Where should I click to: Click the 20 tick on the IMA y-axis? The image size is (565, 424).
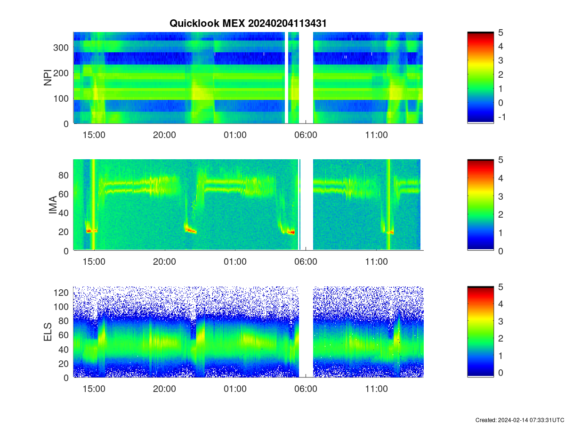[65, 232]
